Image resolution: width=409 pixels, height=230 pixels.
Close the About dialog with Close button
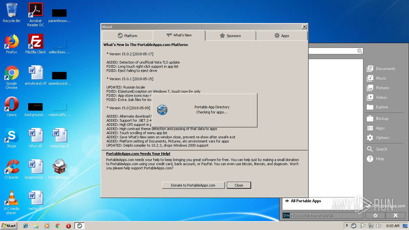coord(239,185)
